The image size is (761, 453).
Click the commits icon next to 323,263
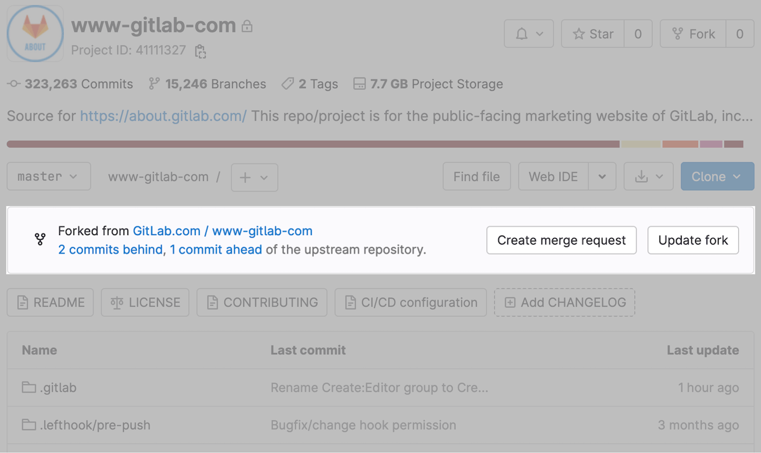pyautogui.click(x=13, y=84)
